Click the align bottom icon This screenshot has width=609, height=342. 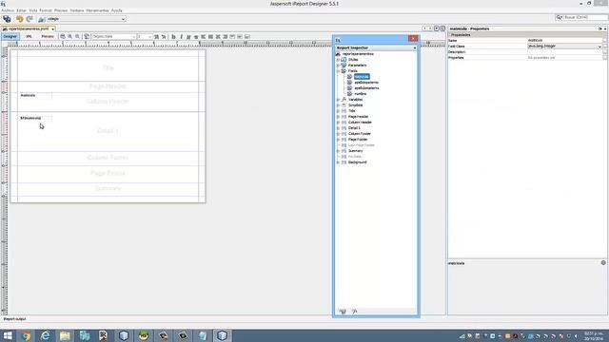(x=247, y=36)
